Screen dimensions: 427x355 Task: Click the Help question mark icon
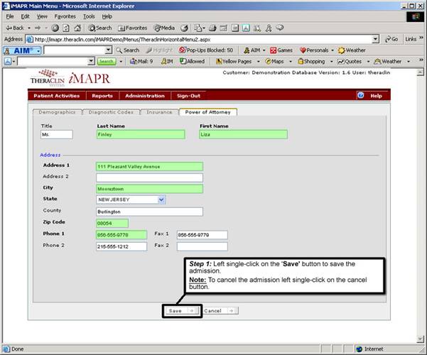(360, 95)
